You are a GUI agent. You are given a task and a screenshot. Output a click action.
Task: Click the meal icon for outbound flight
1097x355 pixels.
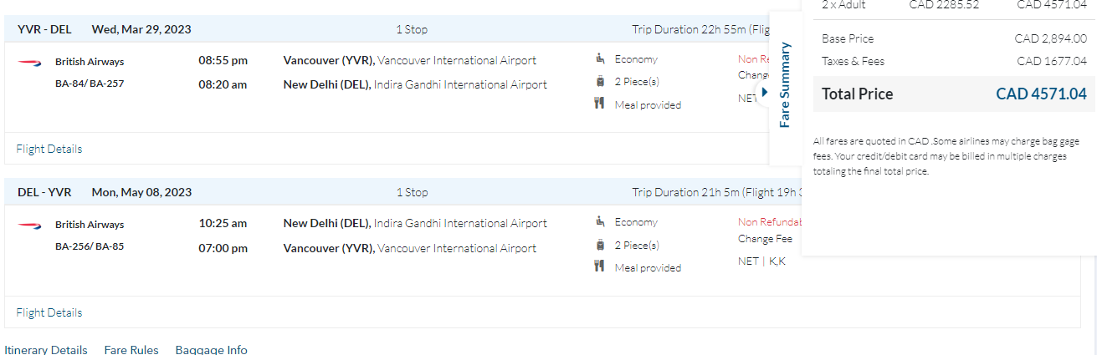point(600,104)
